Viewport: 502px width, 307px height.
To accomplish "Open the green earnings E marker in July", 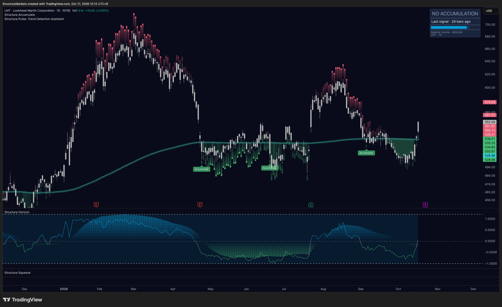I will (311, 205).
